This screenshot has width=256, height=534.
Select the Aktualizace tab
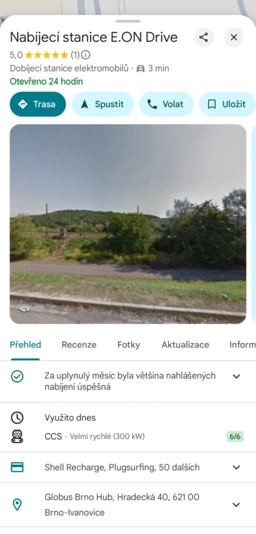click(185, 345)
